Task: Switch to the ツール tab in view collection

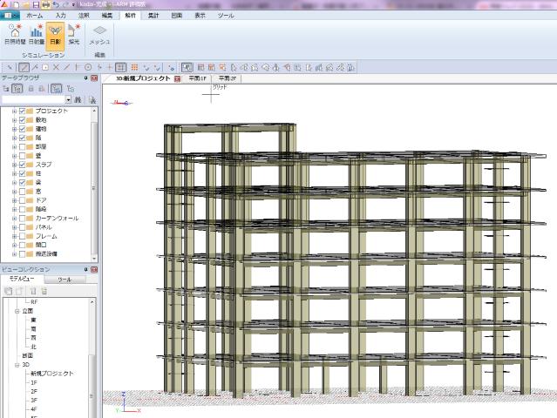Action: (x=65, y=280)
